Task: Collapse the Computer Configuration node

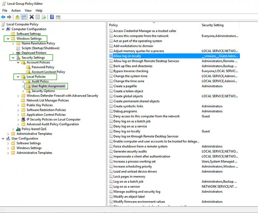Action: tap(3, 29)
